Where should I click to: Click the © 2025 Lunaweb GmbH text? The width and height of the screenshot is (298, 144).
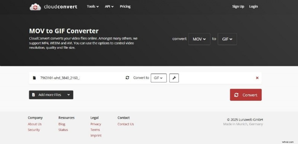point(245,120)
